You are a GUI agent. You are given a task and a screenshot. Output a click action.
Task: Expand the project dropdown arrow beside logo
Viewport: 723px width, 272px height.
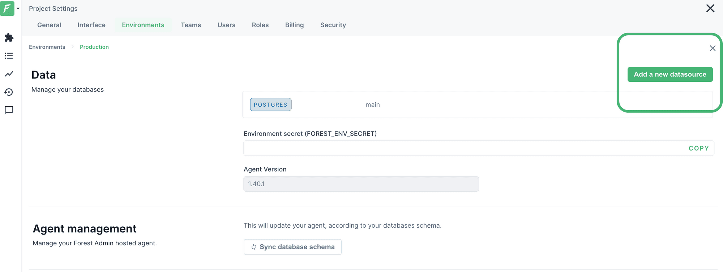pos(18,9)
